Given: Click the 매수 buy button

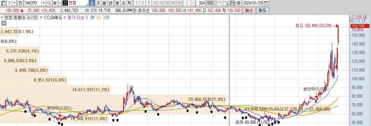Looking at the screenshot, I should pyautogui.click(x=249, y=10).
